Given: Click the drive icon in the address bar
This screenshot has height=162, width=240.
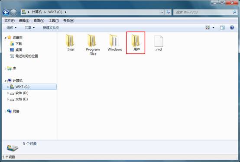Looking at the screenshot, I should pos(24,12).
